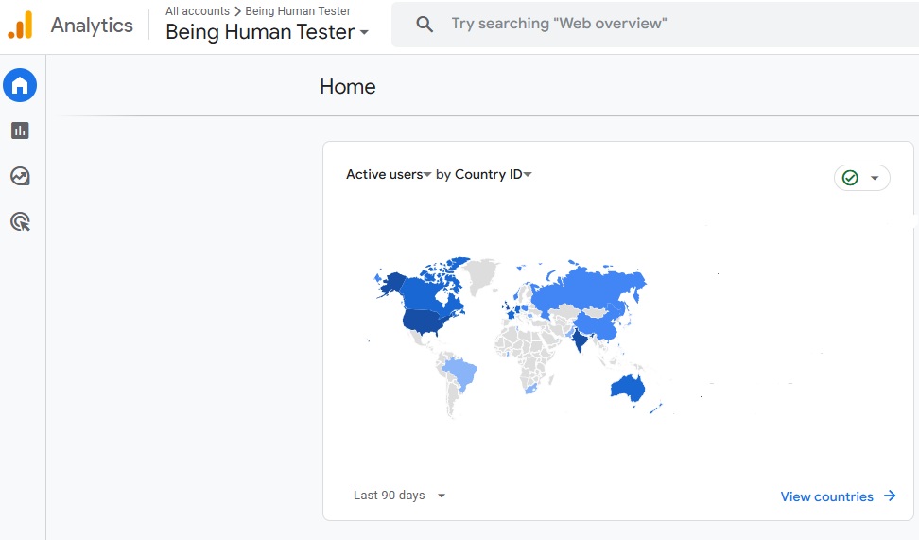The image size is (919, 540).
Task: Expand the Being Human Tester account selector
Action: tap(268, 31)
